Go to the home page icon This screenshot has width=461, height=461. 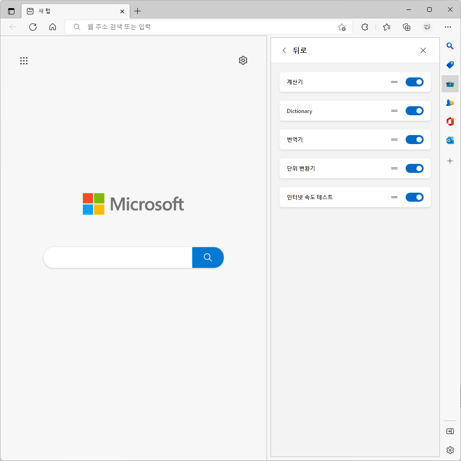(53, 27)
